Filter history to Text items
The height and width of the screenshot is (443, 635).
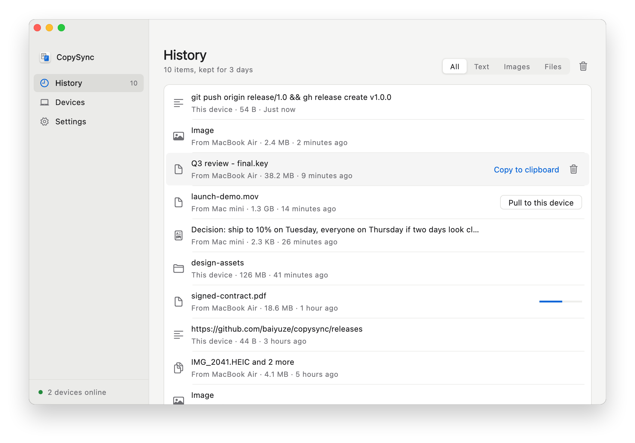coord(482,67)
